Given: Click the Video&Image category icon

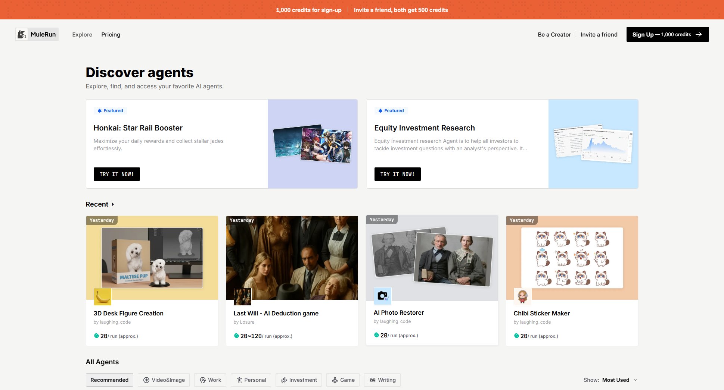Looking at the screenshot, I should click(x=146, y=380).
